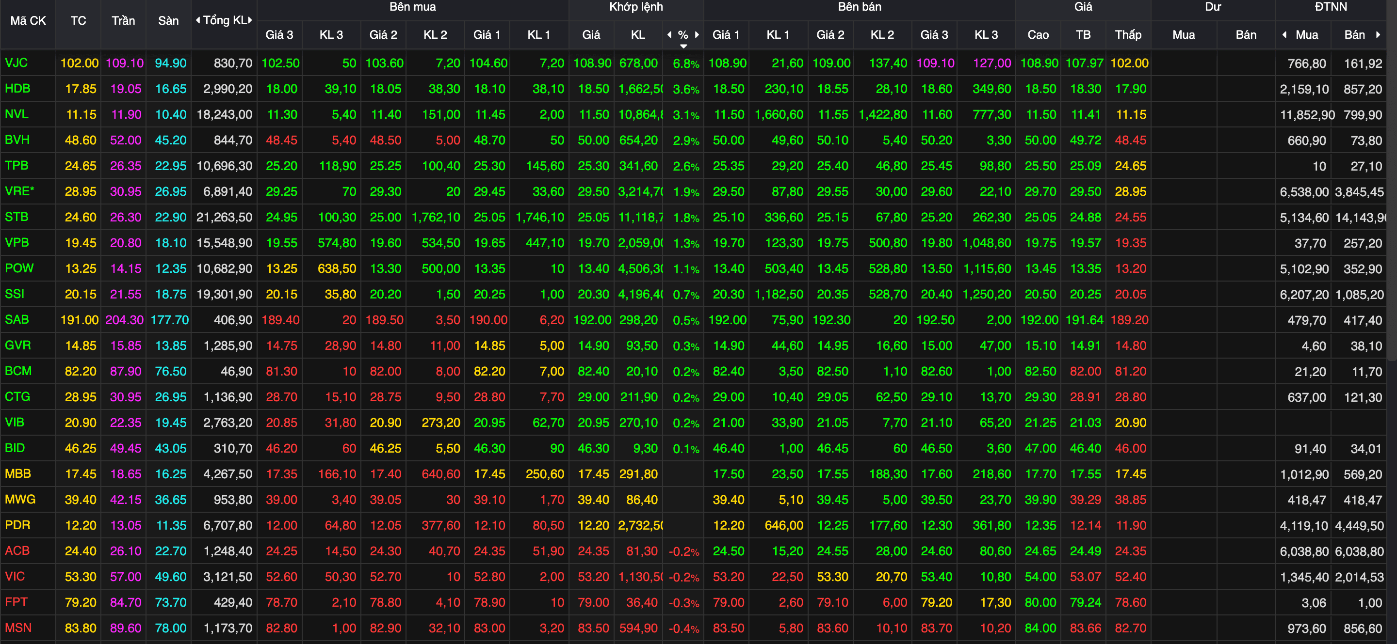Open MWG stock ticker
This screenshot has width=1397, height=644.
pyautogui.click(x=20, y=500)
